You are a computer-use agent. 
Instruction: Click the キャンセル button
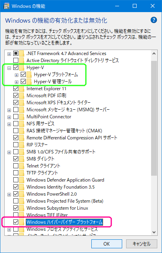tap(142, 244)
